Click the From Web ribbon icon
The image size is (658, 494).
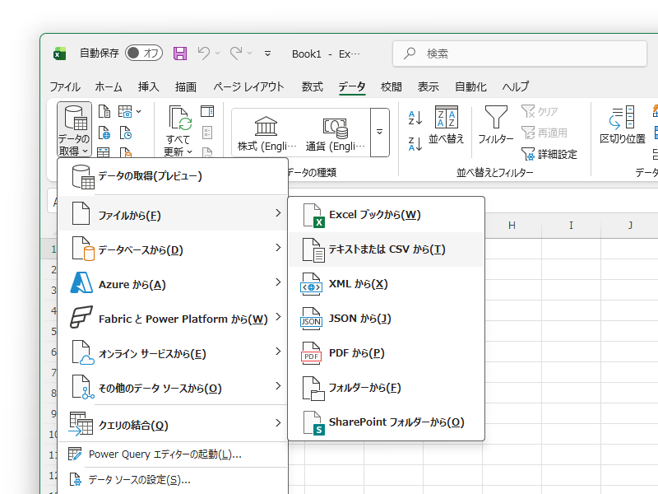pos(104,133)
